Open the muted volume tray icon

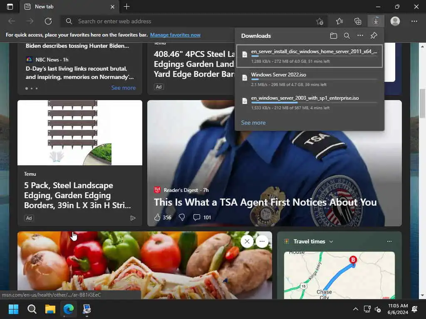coord(378,309)
